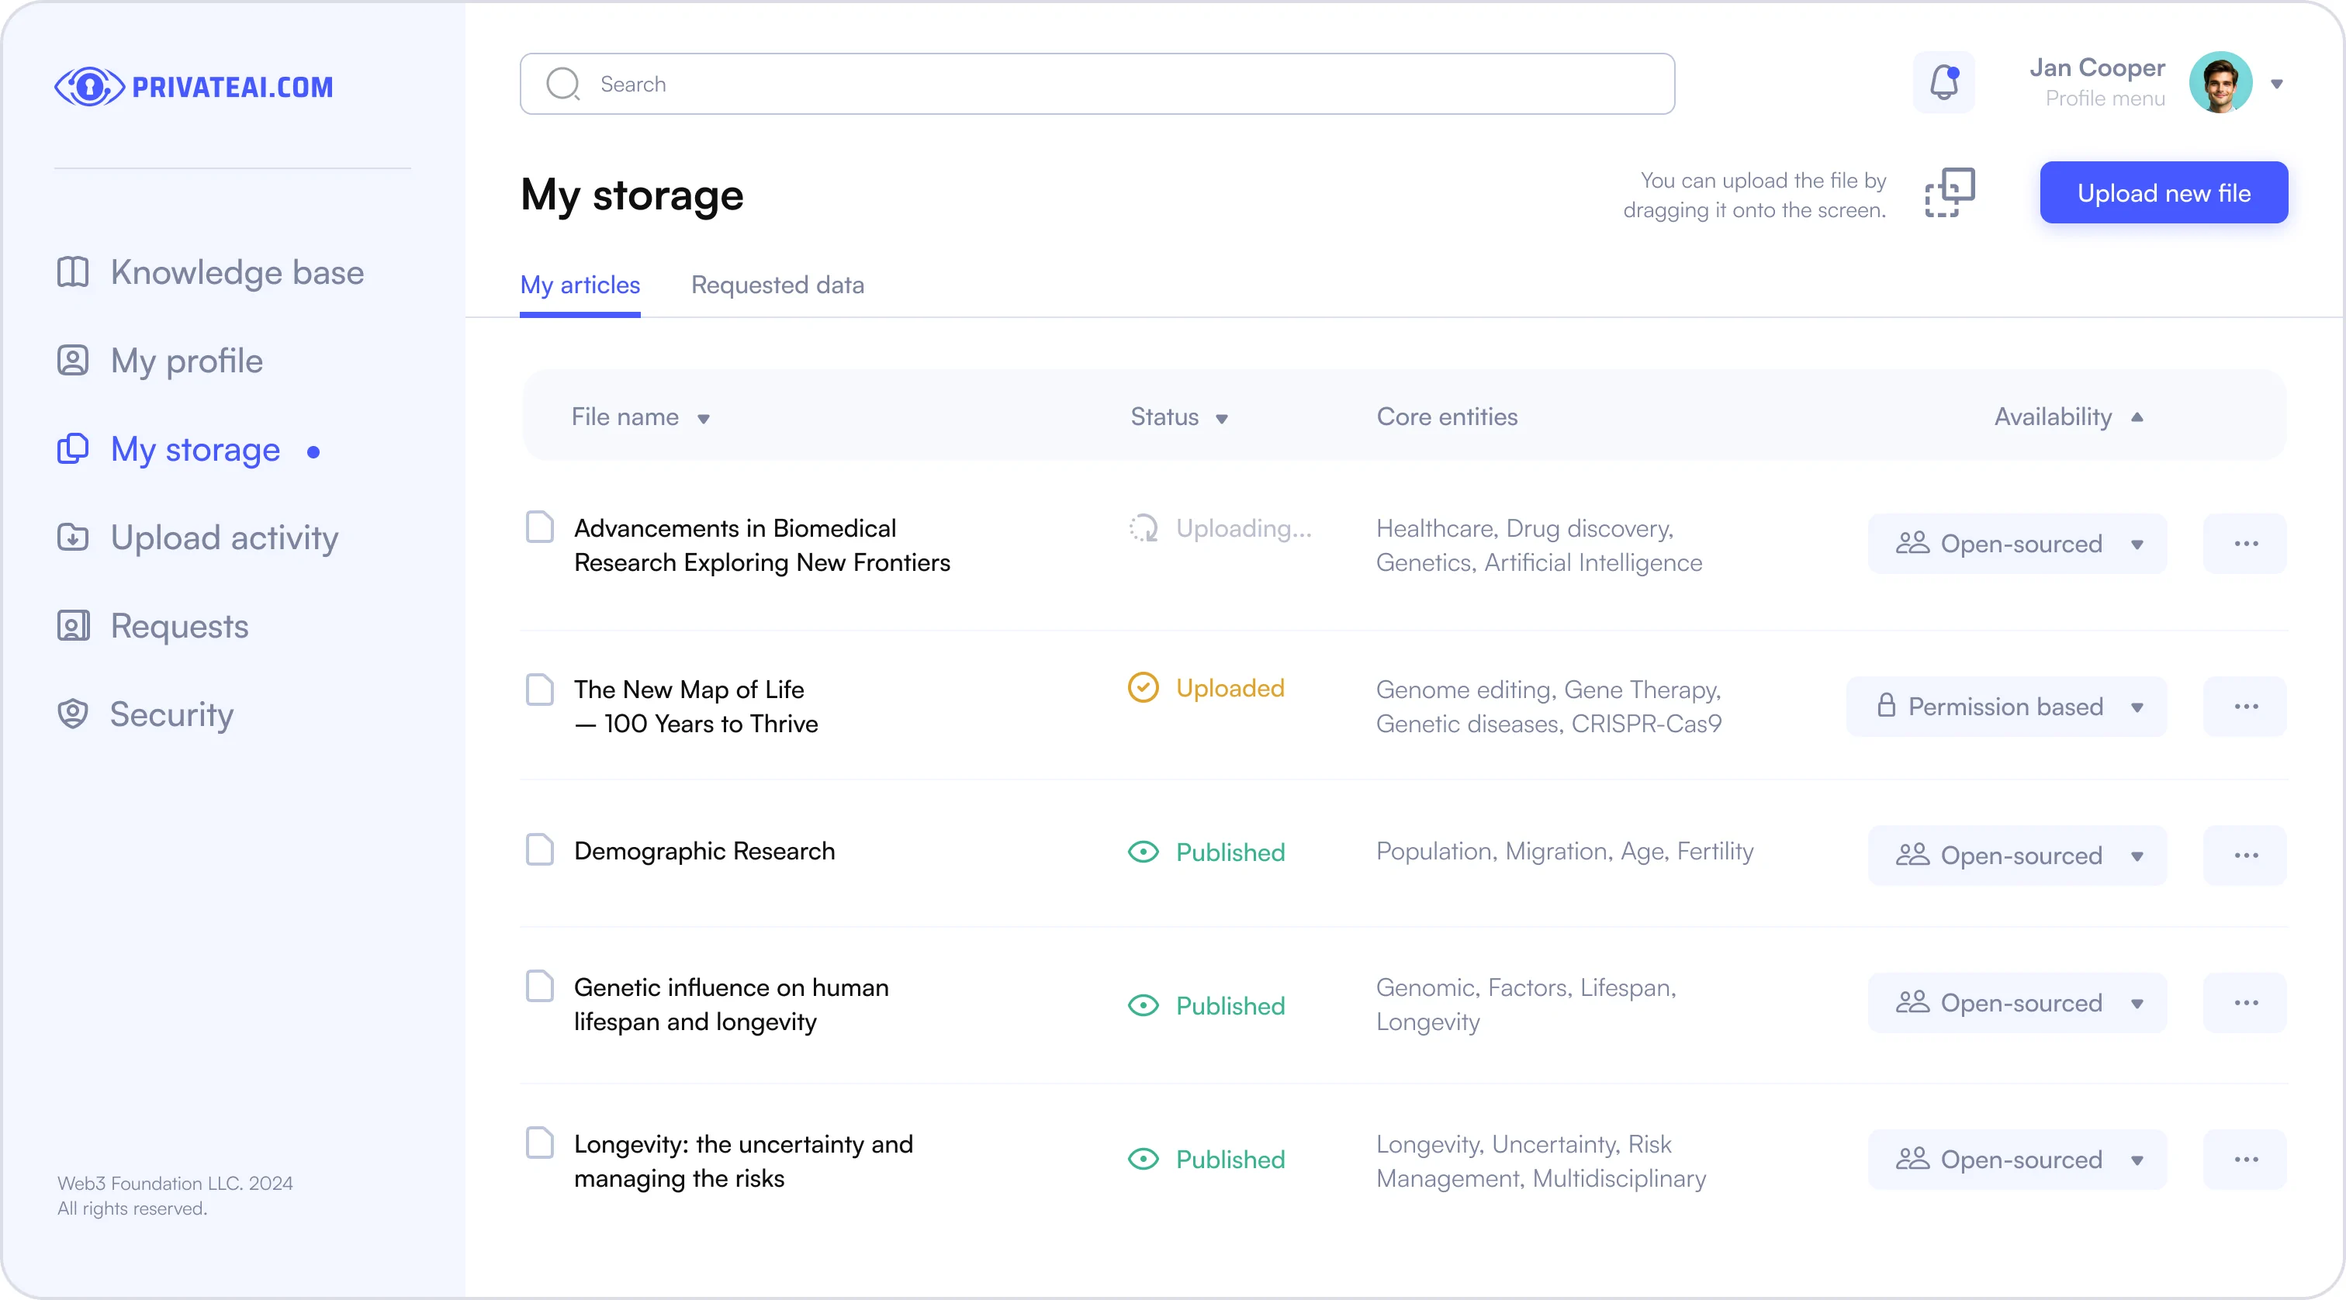Open the Status column filter dropdown
Screen dimensions: 2346x1300
click(x=1221, y=419)
